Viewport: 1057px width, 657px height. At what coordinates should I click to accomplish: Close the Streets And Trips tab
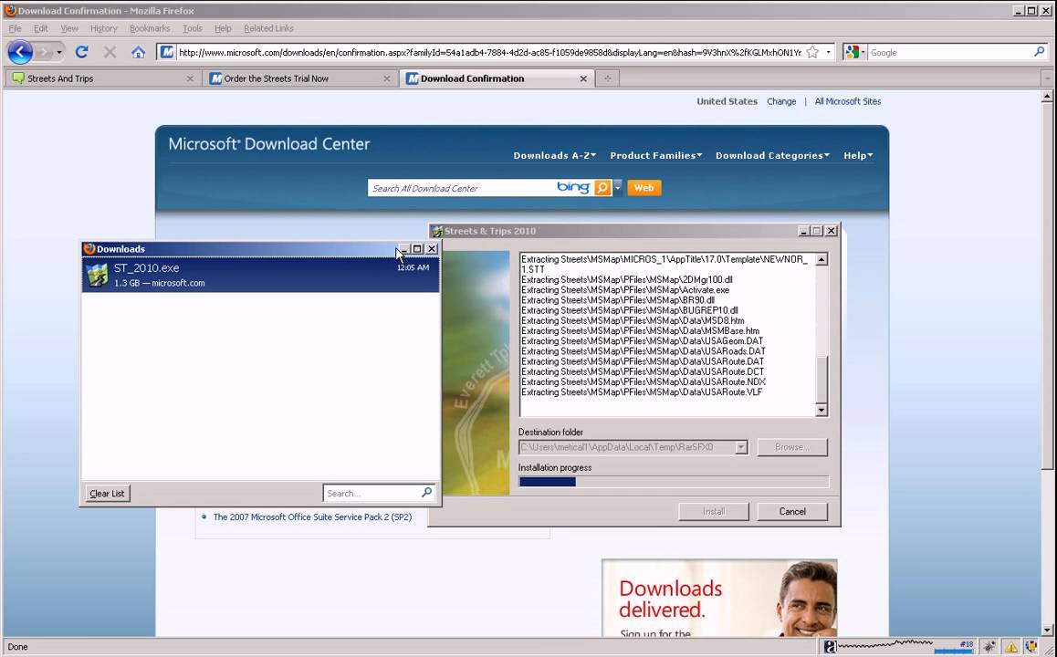click(190, 78)
